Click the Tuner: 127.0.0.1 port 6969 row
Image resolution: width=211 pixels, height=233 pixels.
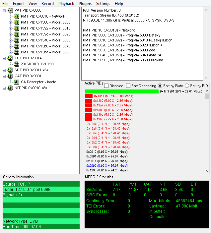click(x=41, y=190)
